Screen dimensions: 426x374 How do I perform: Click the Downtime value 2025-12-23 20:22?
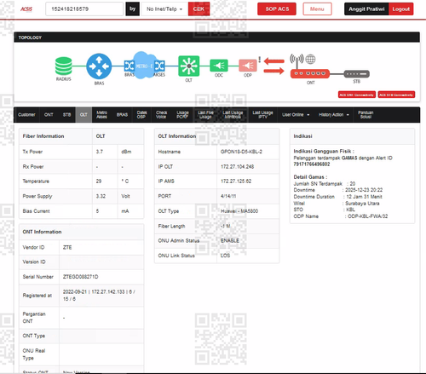(x=364, y=190)
